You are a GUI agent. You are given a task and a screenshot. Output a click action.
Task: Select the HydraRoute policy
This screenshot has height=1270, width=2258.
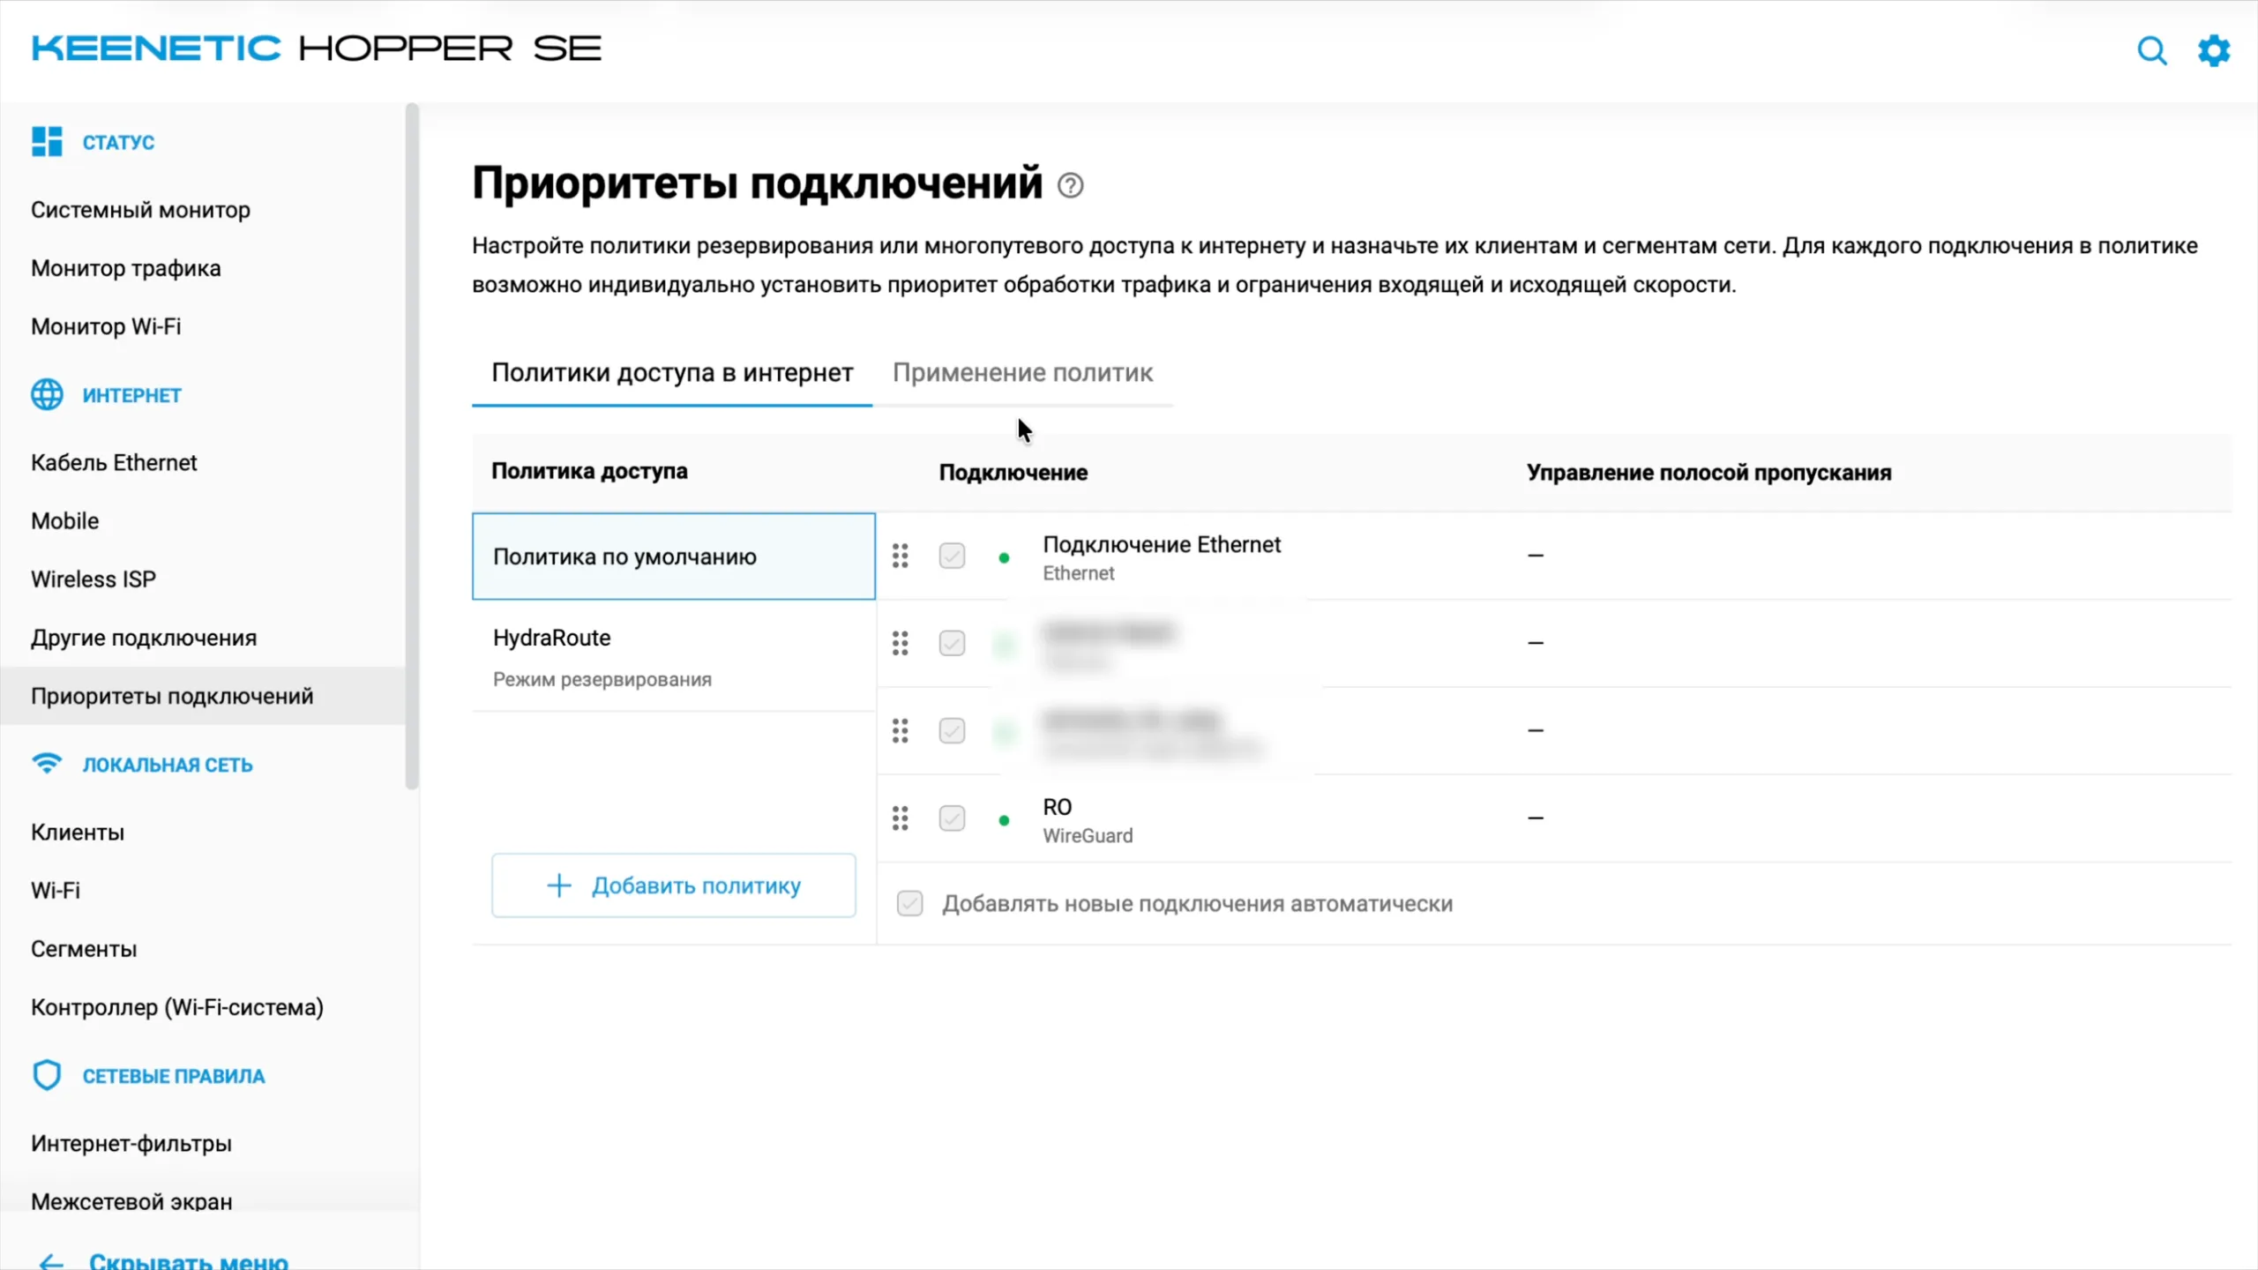(x=674, y=656)
